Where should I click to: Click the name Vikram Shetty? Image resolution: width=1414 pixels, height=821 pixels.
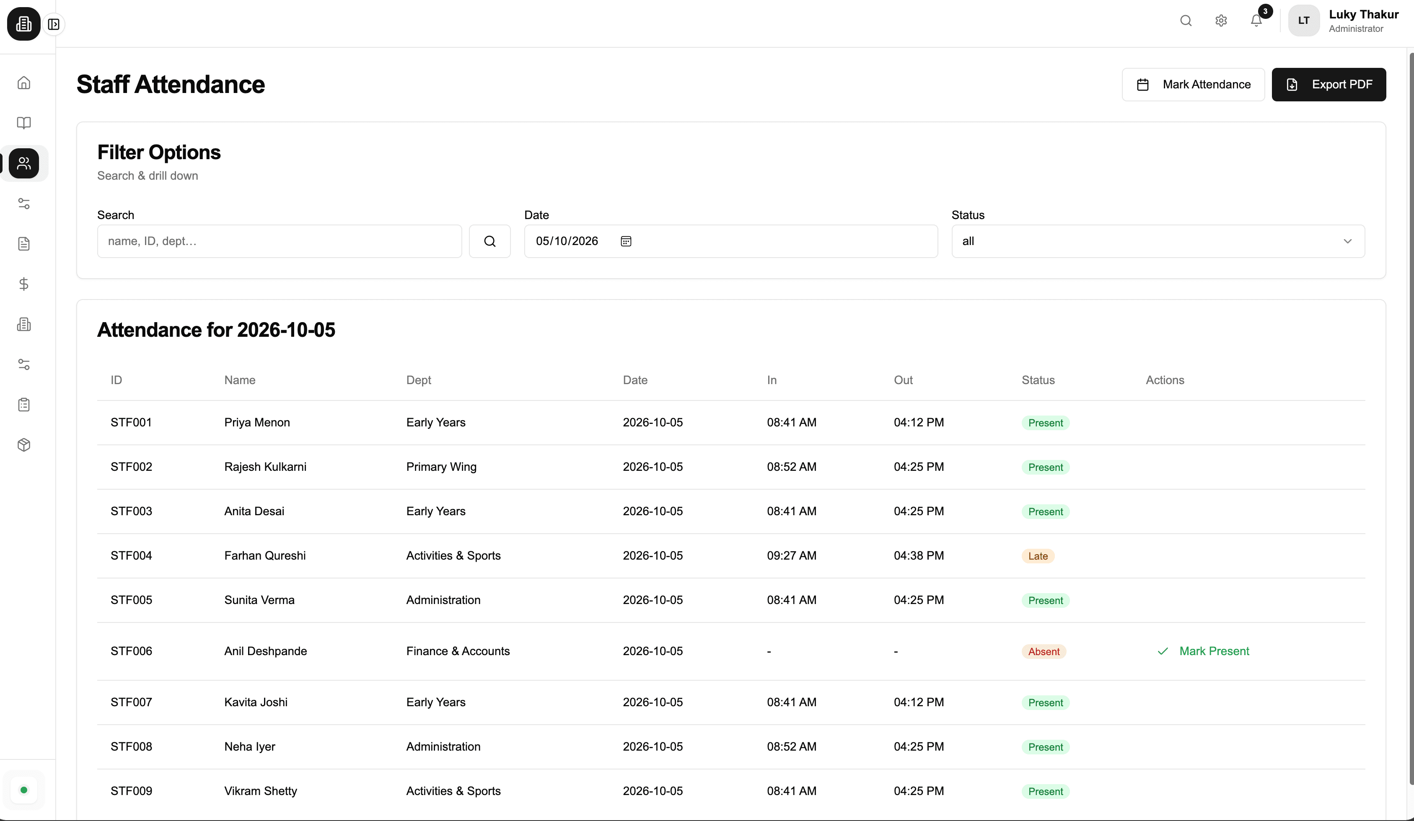pos(261,791)
